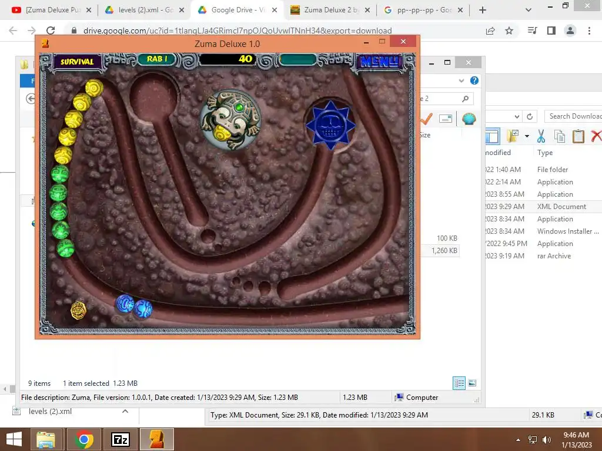The height and width of the screenshot is (451, 602).
Task: Reload the page in Chrome
Action: point(51,31)
